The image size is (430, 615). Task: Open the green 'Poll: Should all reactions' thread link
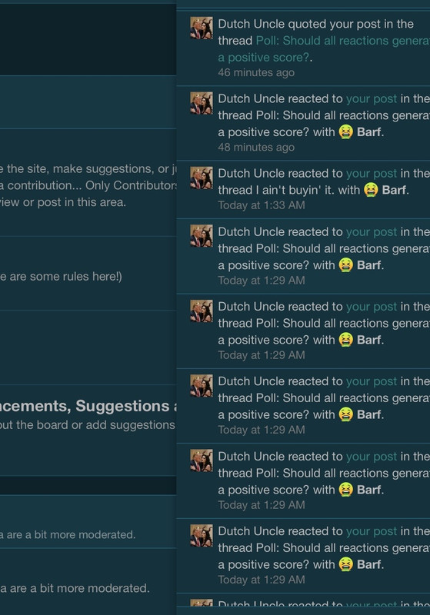click(x=324, y=49)
